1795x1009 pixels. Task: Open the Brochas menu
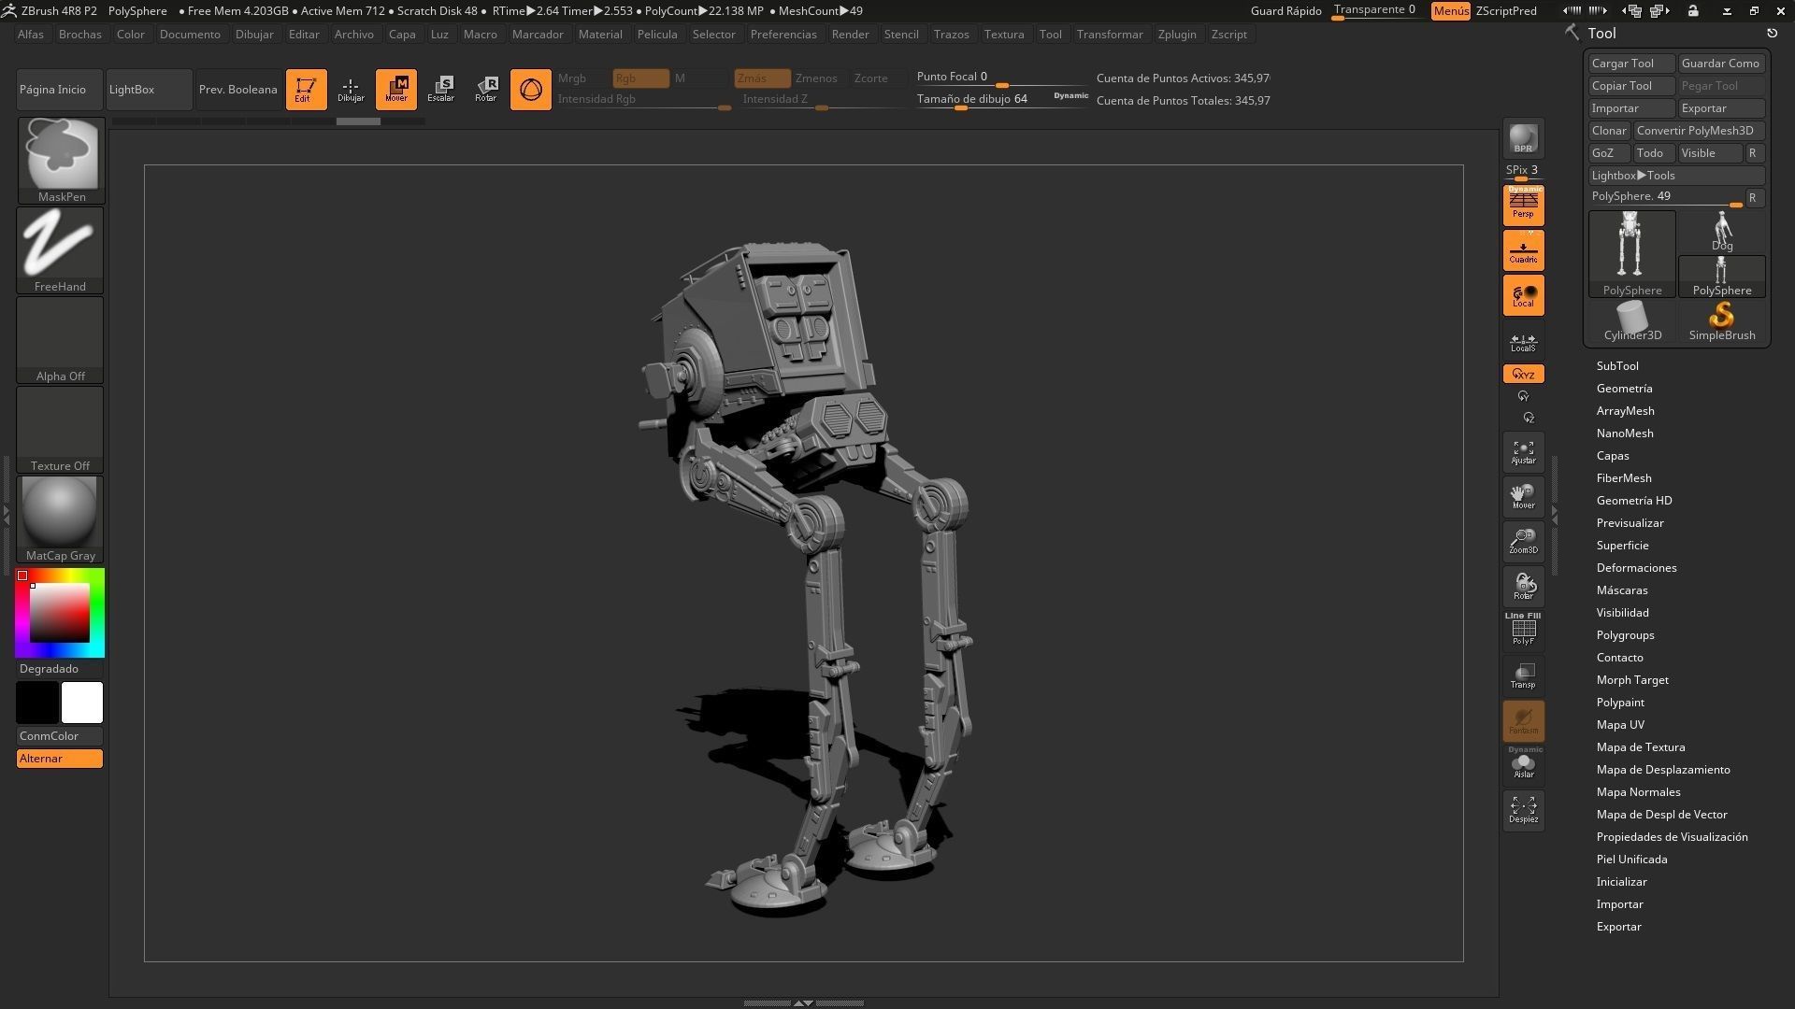(x=80, y=35)
